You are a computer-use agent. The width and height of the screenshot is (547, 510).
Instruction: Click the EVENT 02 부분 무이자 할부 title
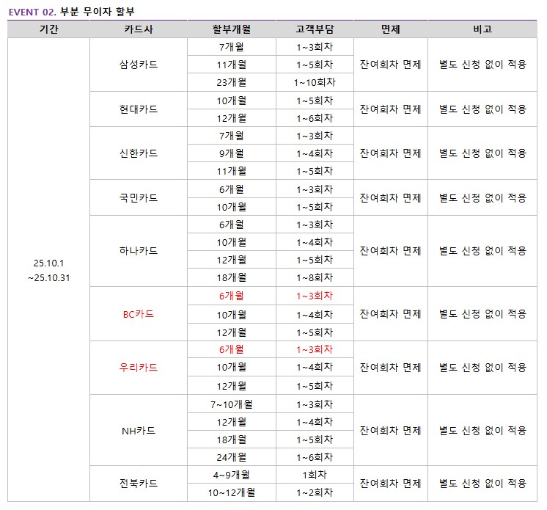72,12
